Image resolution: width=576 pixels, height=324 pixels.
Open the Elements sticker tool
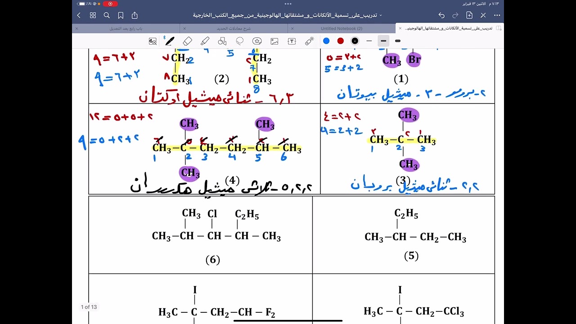[257, 41]
